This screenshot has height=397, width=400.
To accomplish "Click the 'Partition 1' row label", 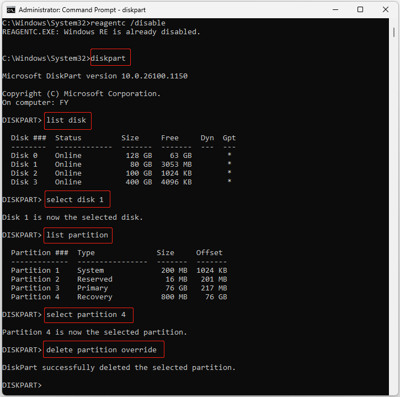I will point(35,271).
